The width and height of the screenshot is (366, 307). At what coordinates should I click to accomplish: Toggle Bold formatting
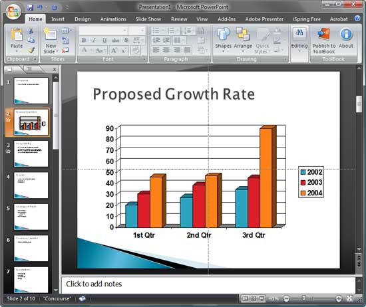pos(84,41)
